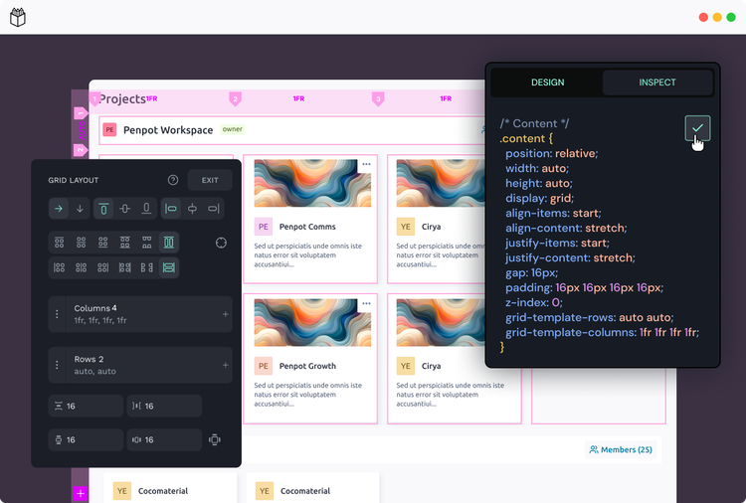Select justify-content stretch icon in lower row
Screen dimensions: 746x503
[168, 267]
